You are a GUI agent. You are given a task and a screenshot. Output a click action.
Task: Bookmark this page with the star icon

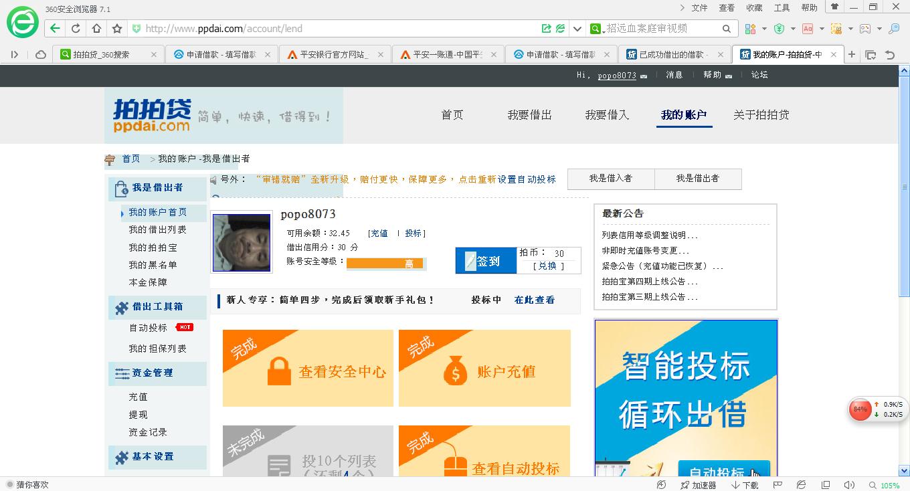117,29
